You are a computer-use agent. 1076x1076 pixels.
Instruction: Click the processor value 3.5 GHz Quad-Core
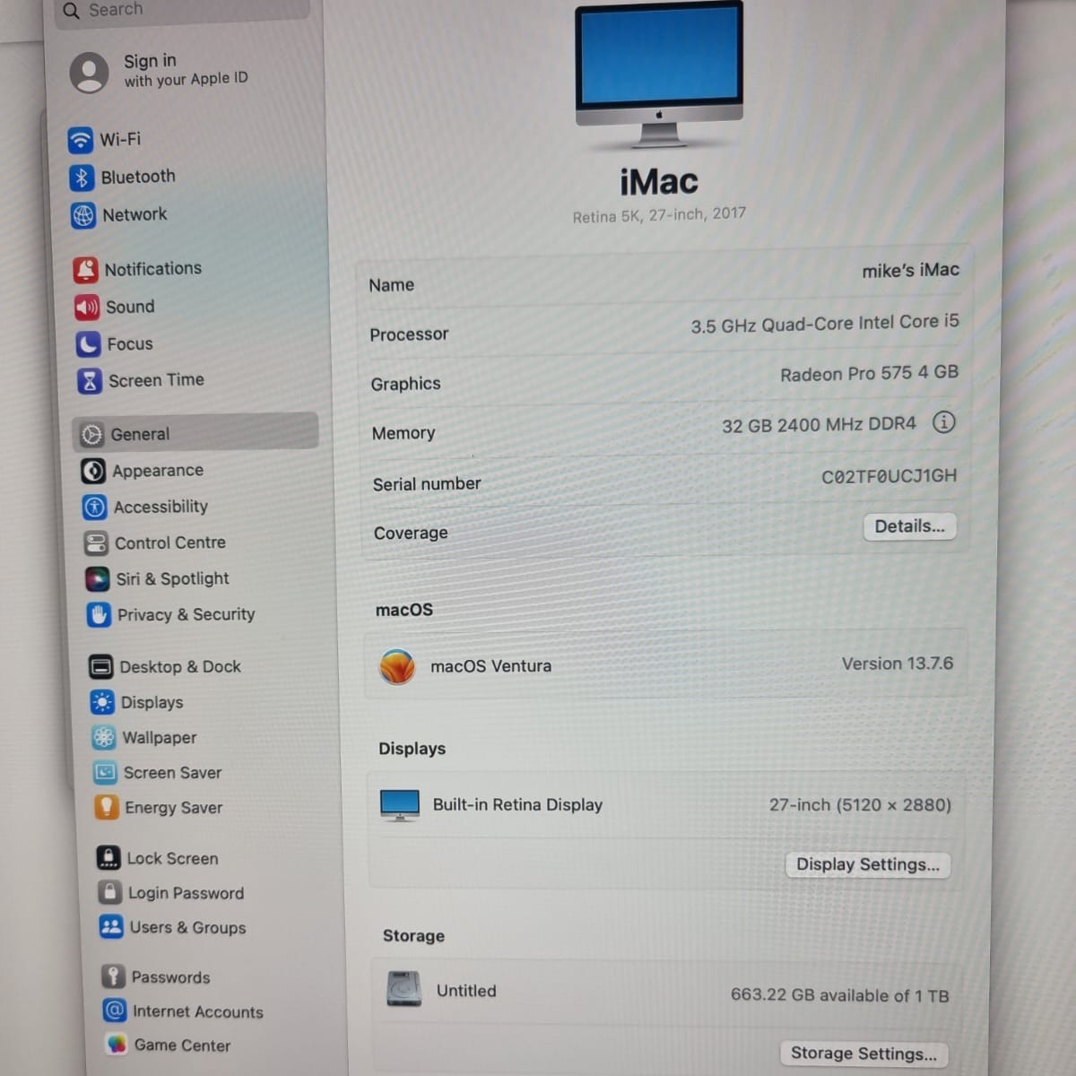click(x=824, y=324)
